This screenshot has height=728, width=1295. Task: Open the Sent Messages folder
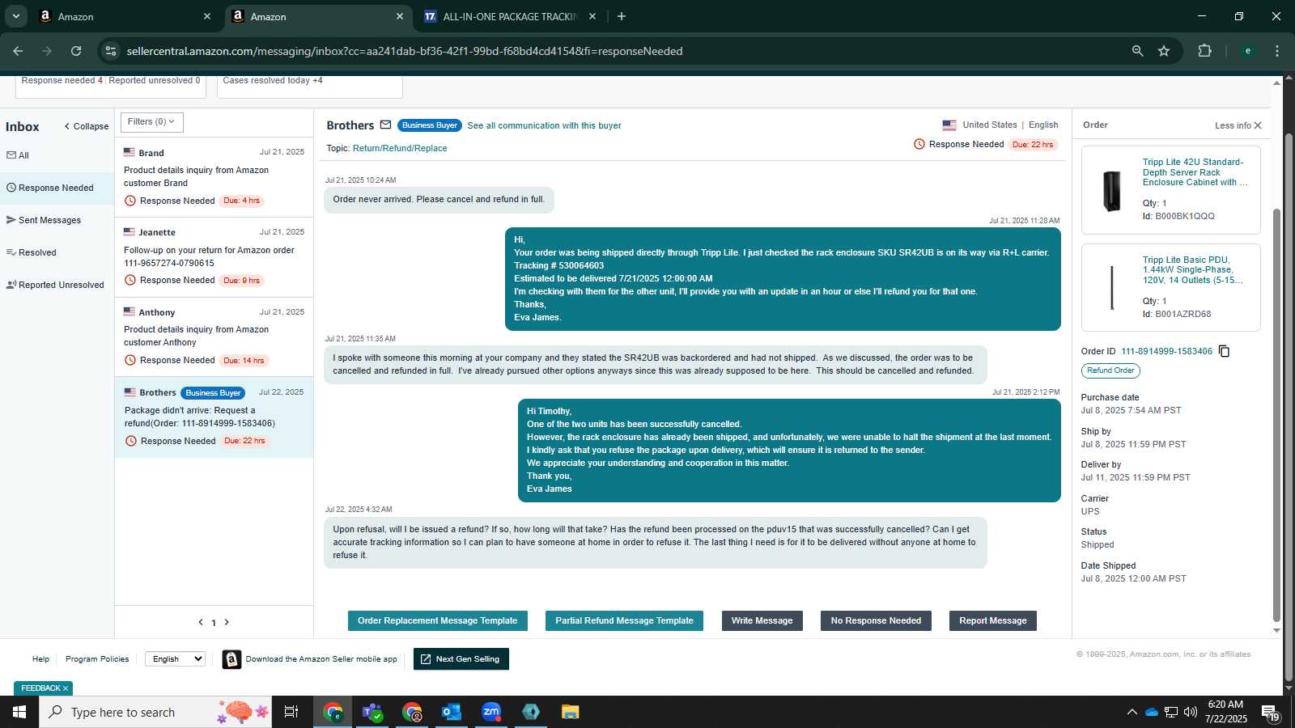coord(44,220)
